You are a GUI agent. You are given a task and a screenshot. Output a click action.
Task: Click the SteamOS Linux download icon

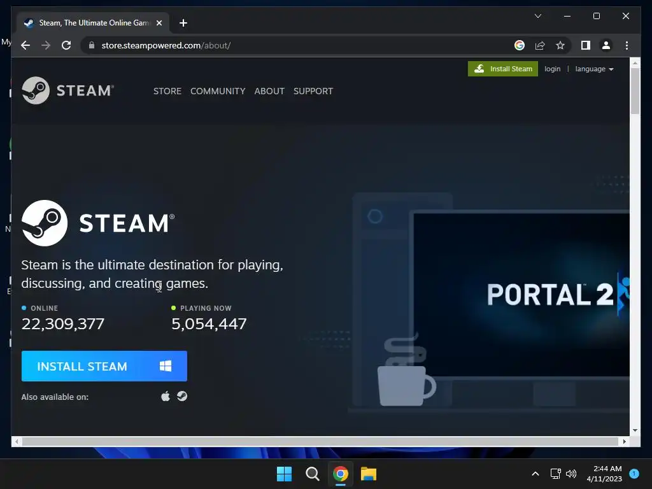(182, 396)
